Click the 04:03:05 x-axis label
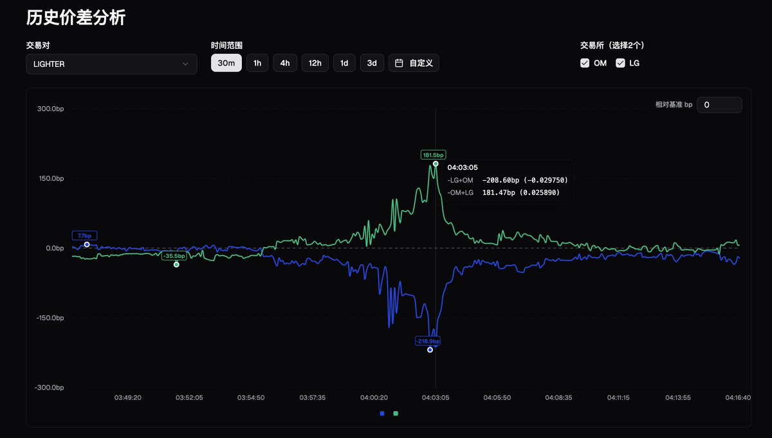This screenshot has height=438, width=772. (x=436, y=398)
